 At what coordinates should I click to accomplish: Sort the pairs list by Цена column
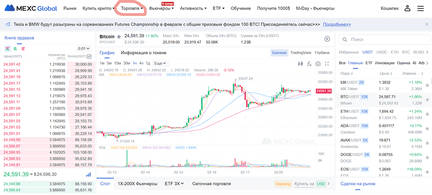coord(386,74)
